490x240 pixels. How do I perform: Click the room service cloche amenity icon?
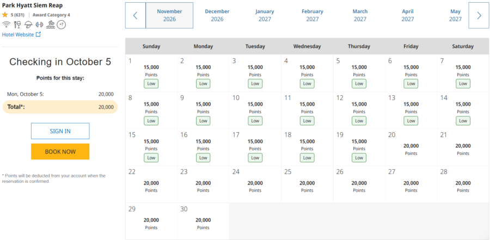28,24
